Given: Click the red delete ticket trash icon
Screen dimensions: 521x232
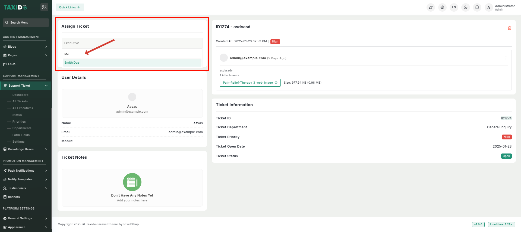Looking at the screenshot, I should [x=509, y=28].
